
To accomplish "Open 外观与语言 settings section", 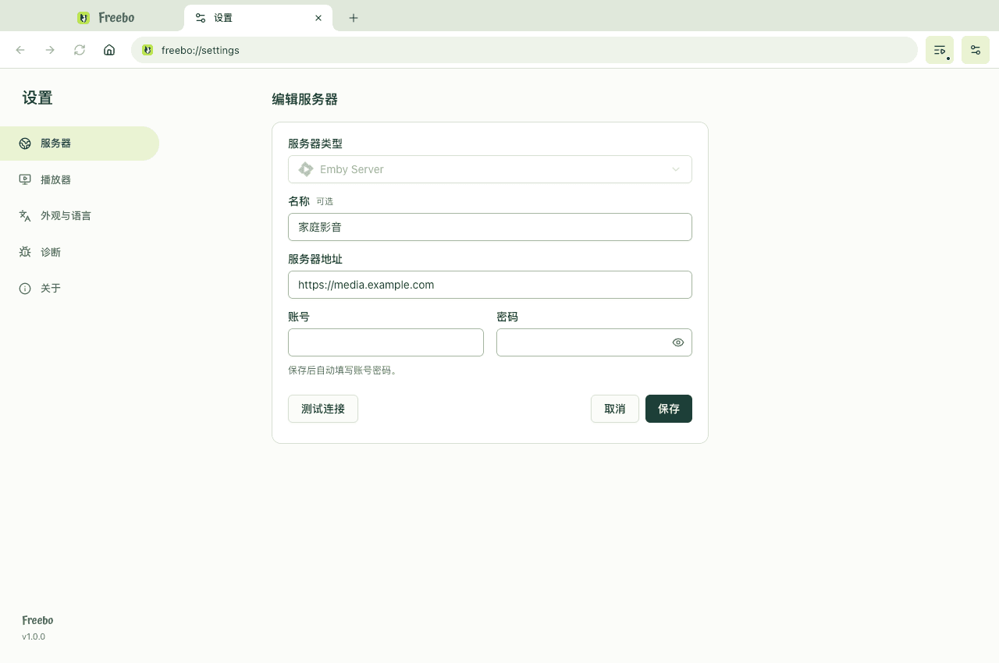I will point(80,216).
